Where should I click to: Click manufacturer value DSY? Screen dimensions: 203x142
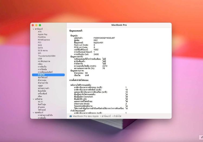(96, 40)
